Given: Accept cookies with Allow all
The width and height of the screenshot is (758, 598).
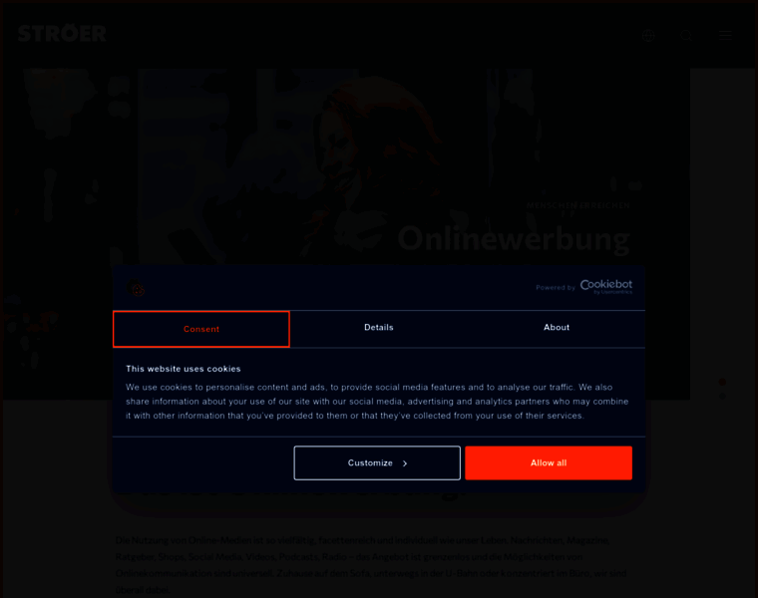Looking at the screenshot, I should click(549, 462).
